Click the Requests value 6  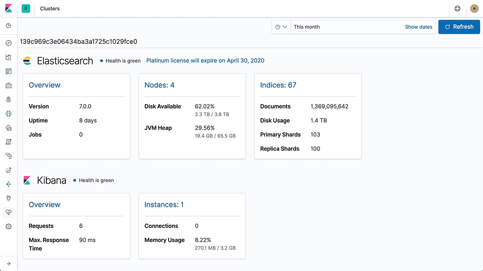tap(81, 226)
